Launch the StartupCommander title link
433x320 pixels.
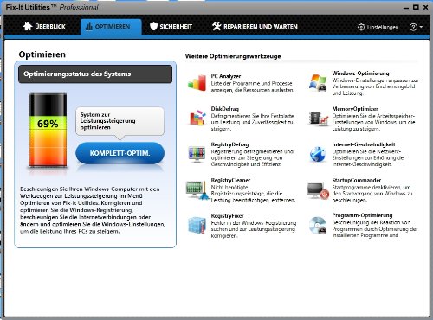[357, 180]
